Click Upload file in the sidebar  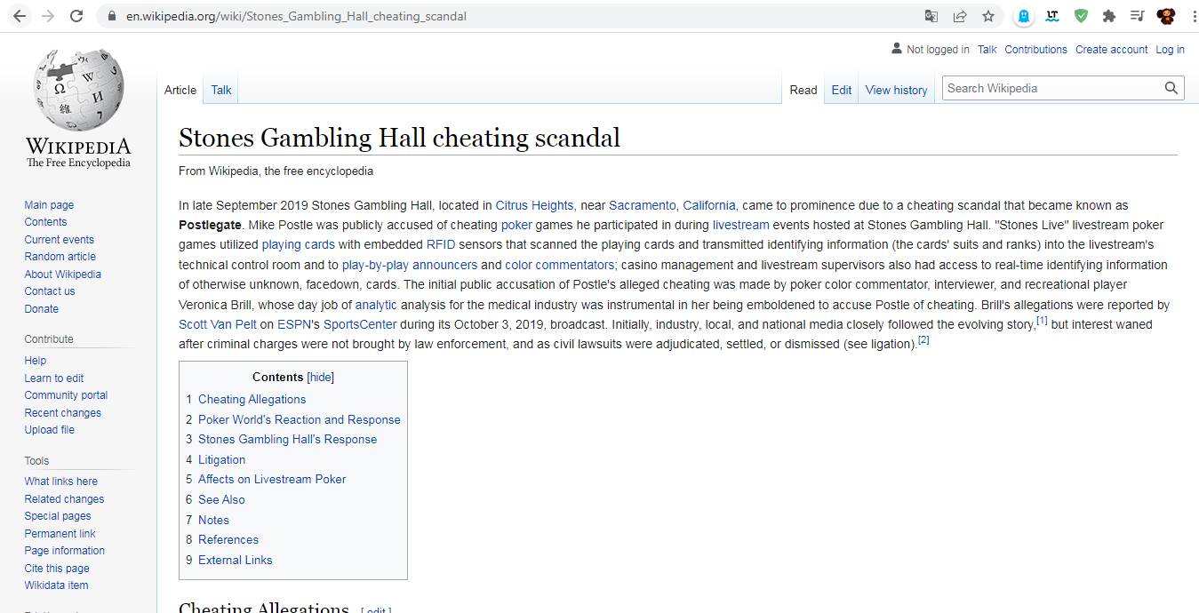click(50, 430)
